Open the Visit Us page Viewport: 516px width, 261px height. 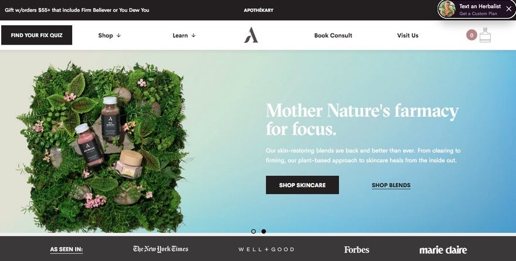coord(408,35)
